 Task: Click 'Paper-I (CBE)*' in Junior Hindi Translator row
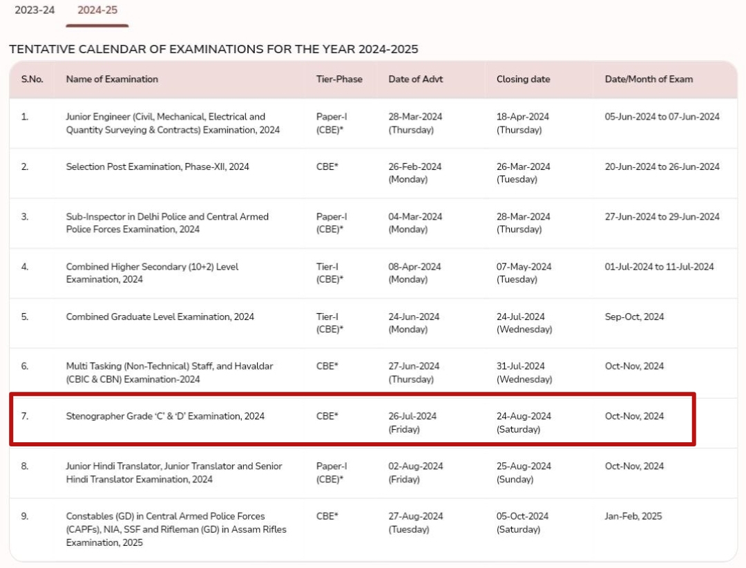click(331, 473)
